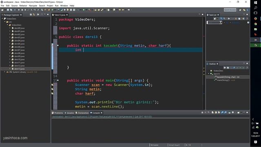Open Windows Action Center notification icon
The image size is (261, 147).
tap(256, 142)
